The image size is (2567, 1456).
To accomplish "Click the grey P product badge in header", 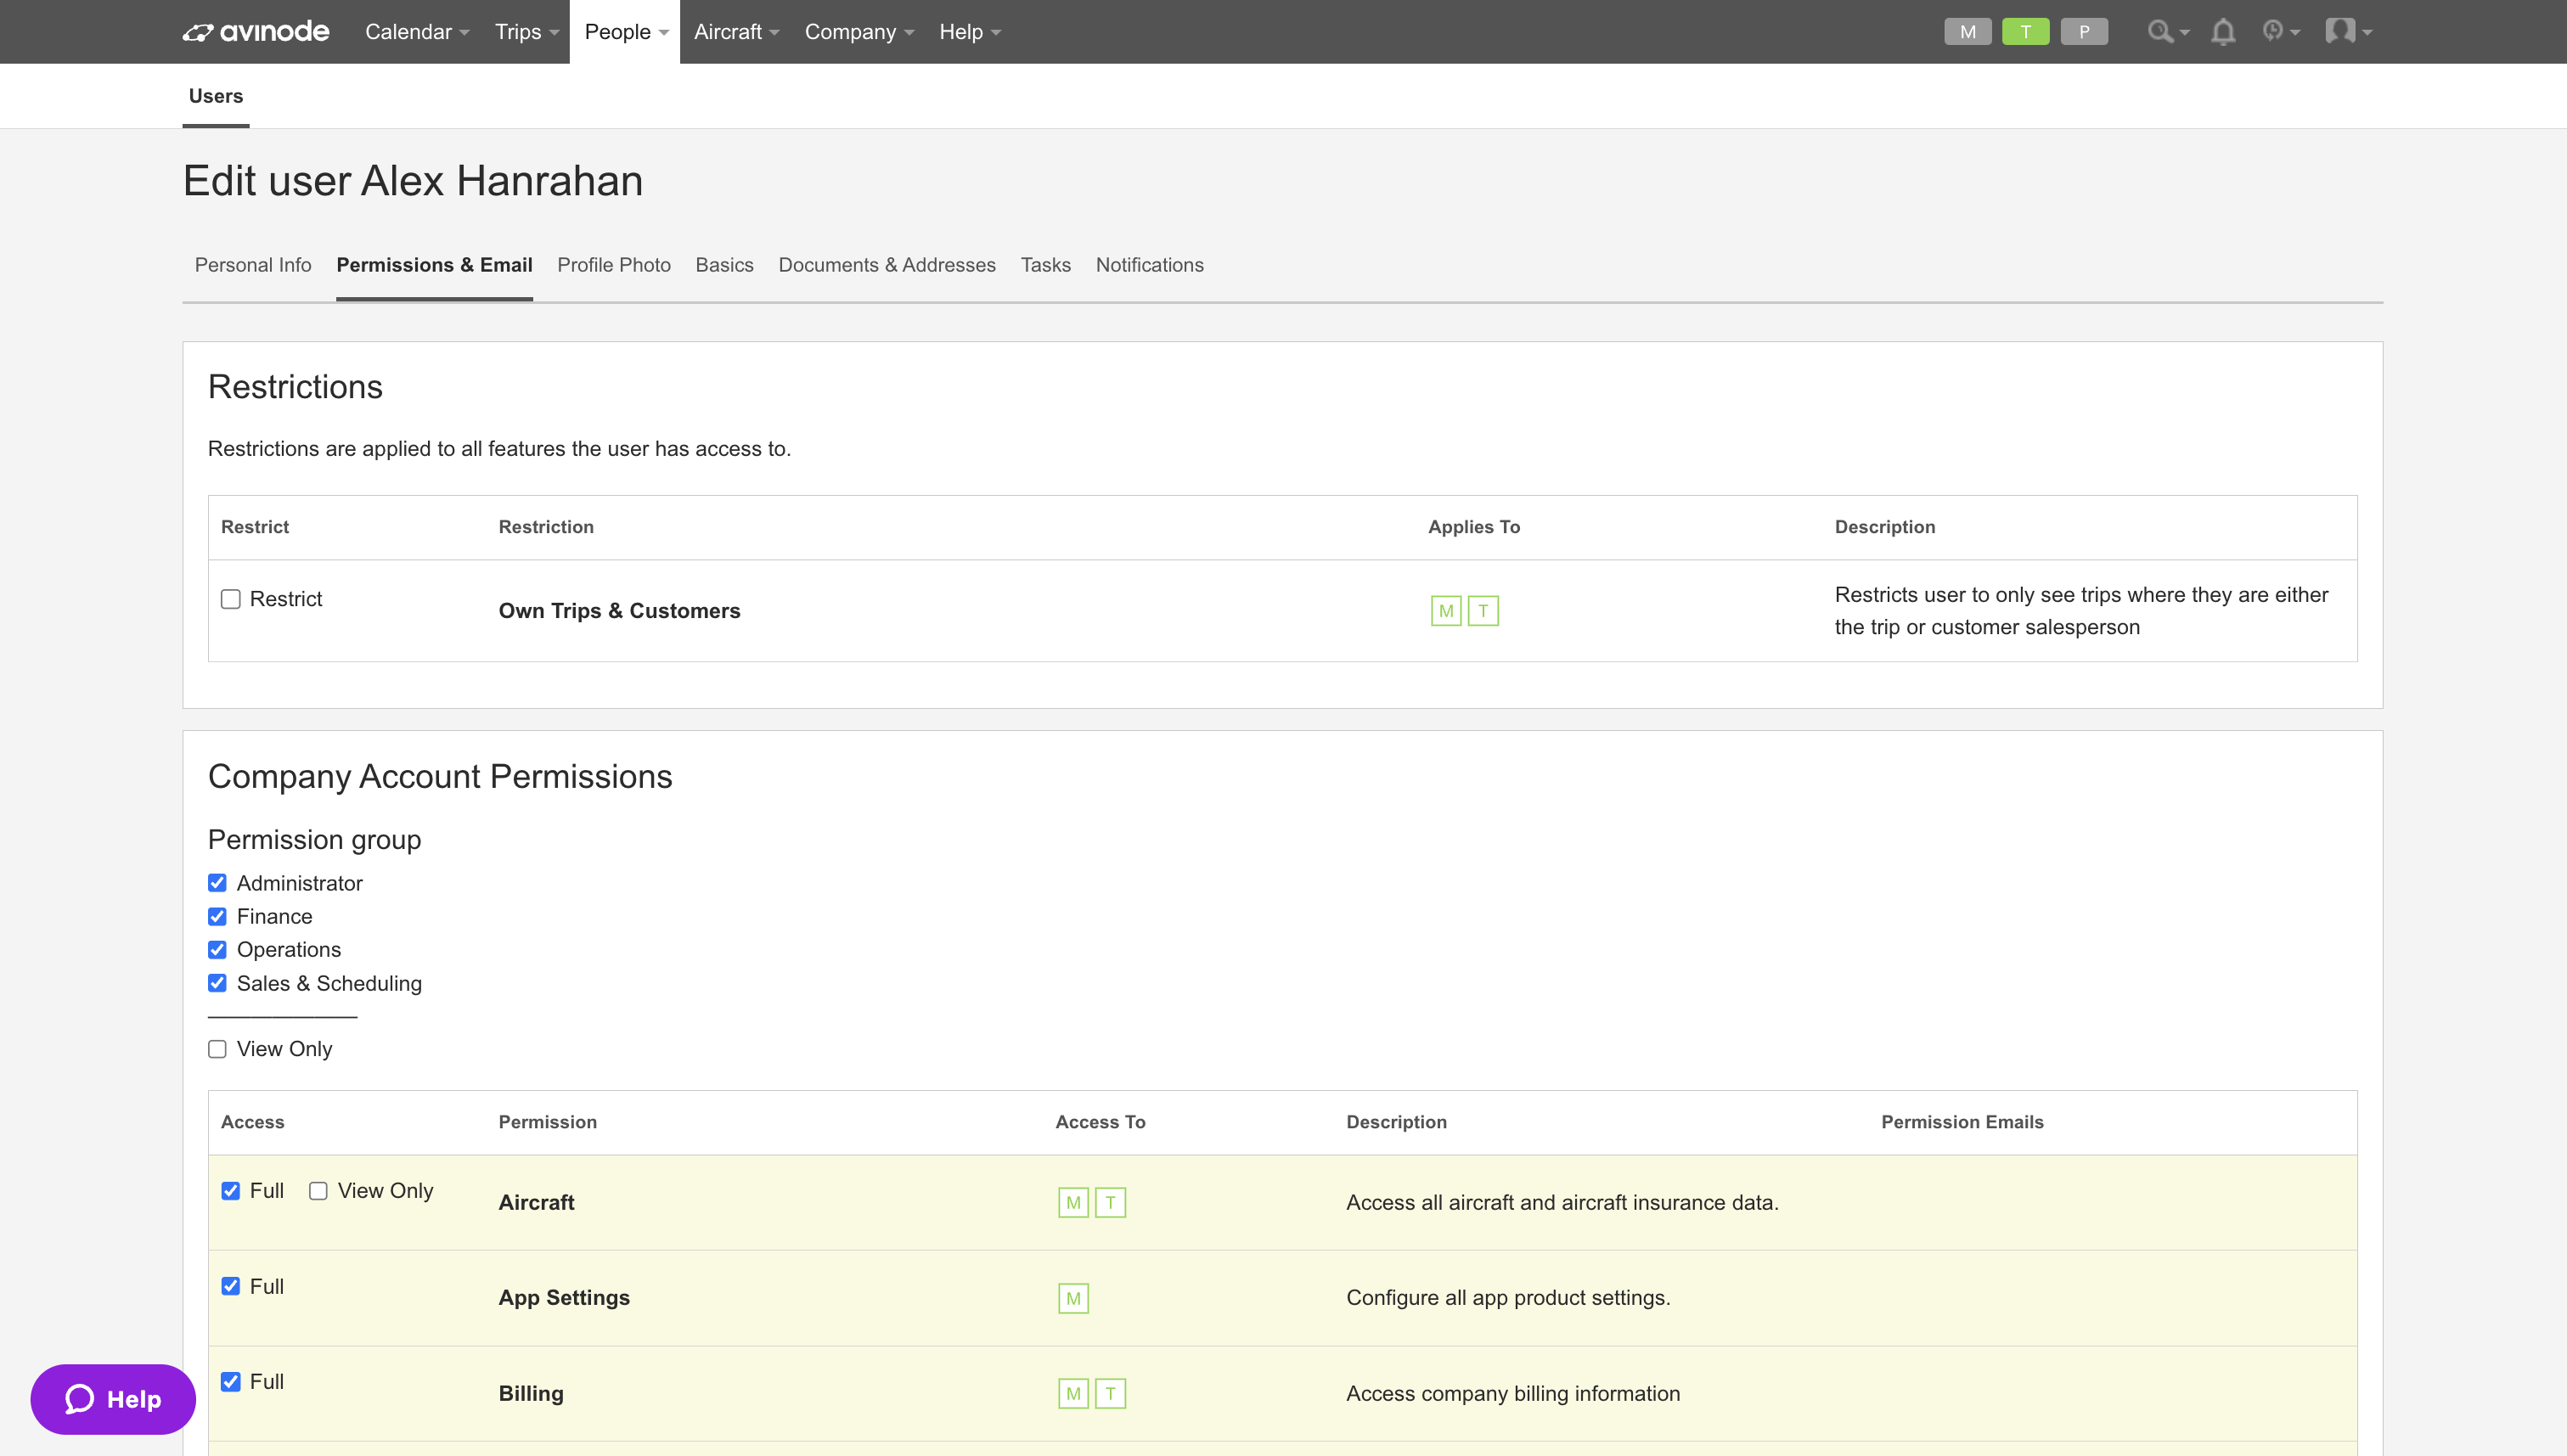I will (x=2084, y=32).
